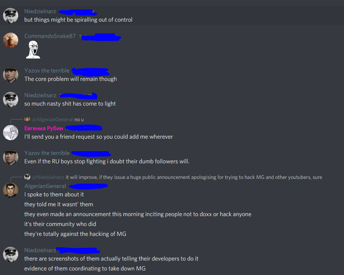Jump to replied '@AlgerianGeneral no u' message
344x275 pixels.
[58, 120]
